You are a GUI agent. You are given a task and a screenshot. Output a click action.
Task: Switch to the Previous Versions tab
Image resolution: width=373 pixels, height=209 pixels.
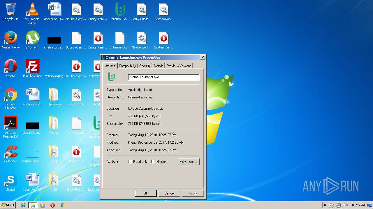pyautogui.click(x=179, y=66)
